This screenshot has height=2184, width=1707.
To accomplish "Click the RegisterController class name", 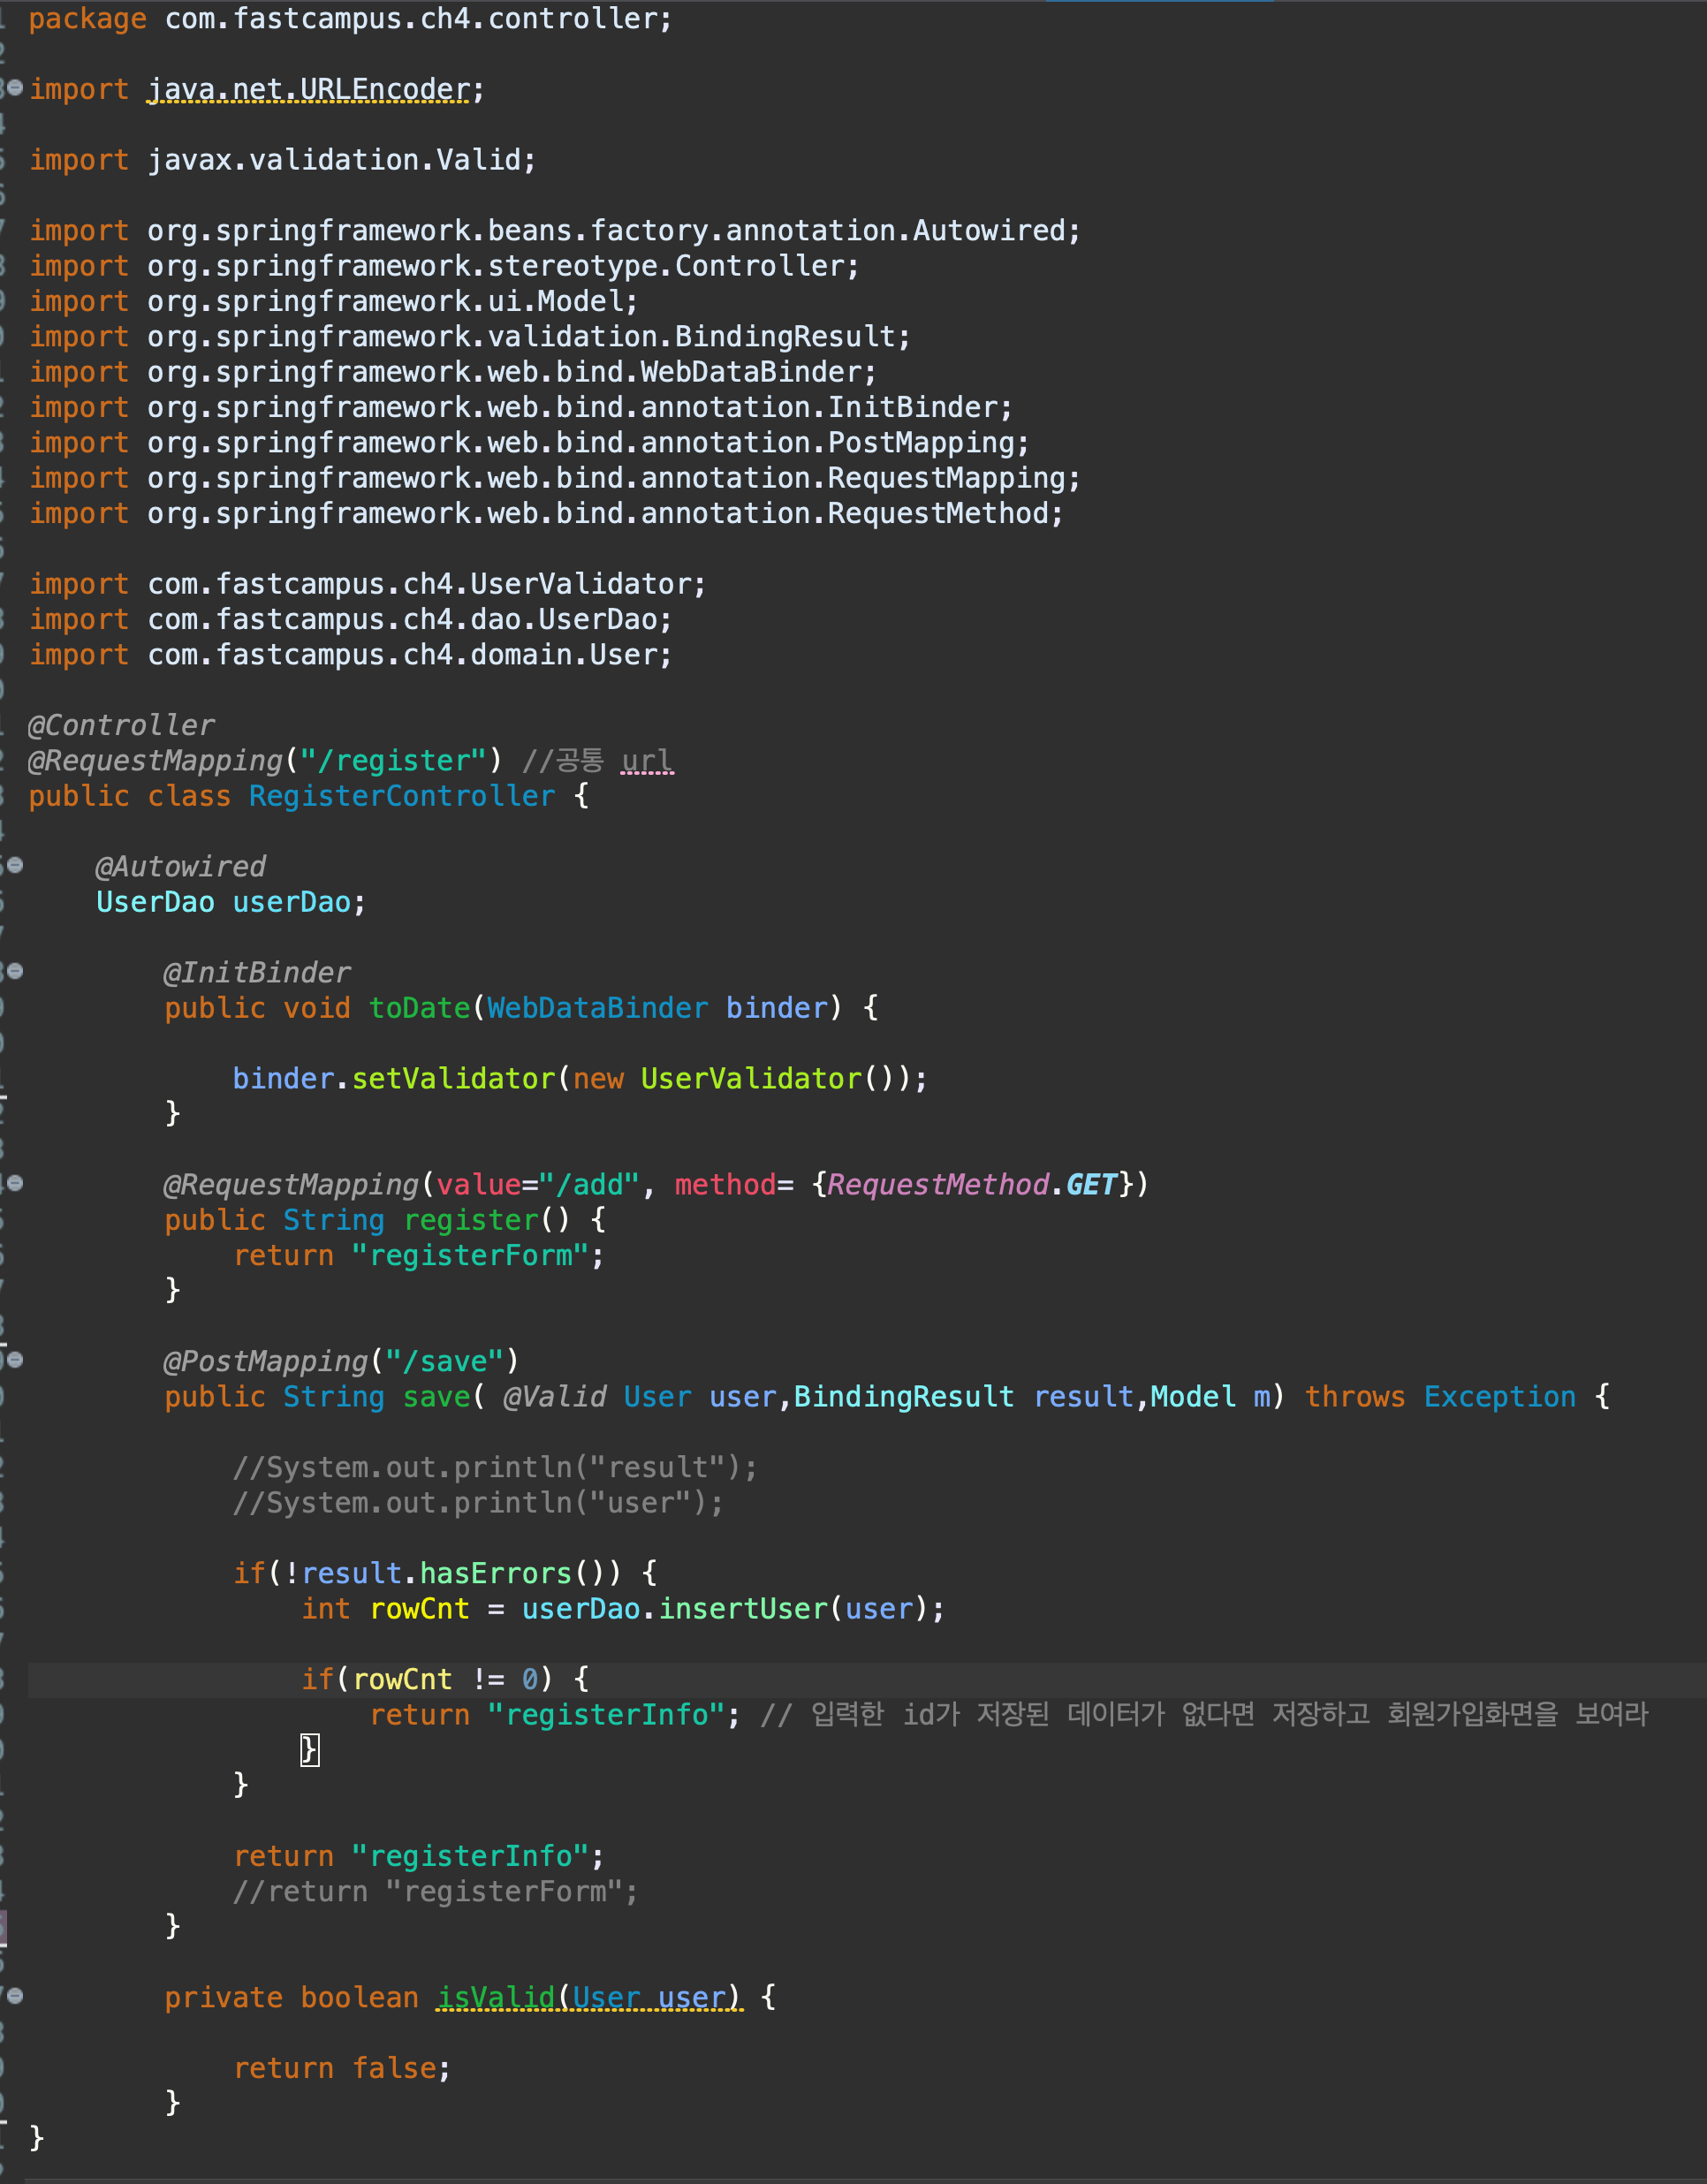I will 401,796.
